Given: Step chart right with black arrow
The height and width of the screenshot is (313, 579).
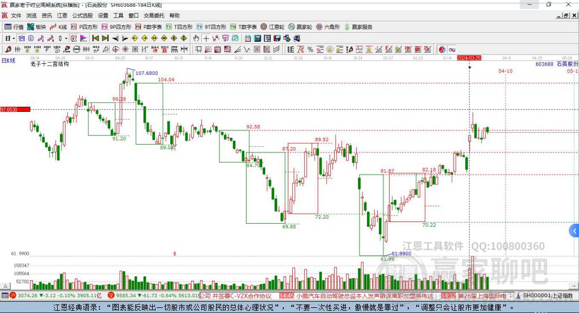Looking at the screenshot, I should click(125, 38).
